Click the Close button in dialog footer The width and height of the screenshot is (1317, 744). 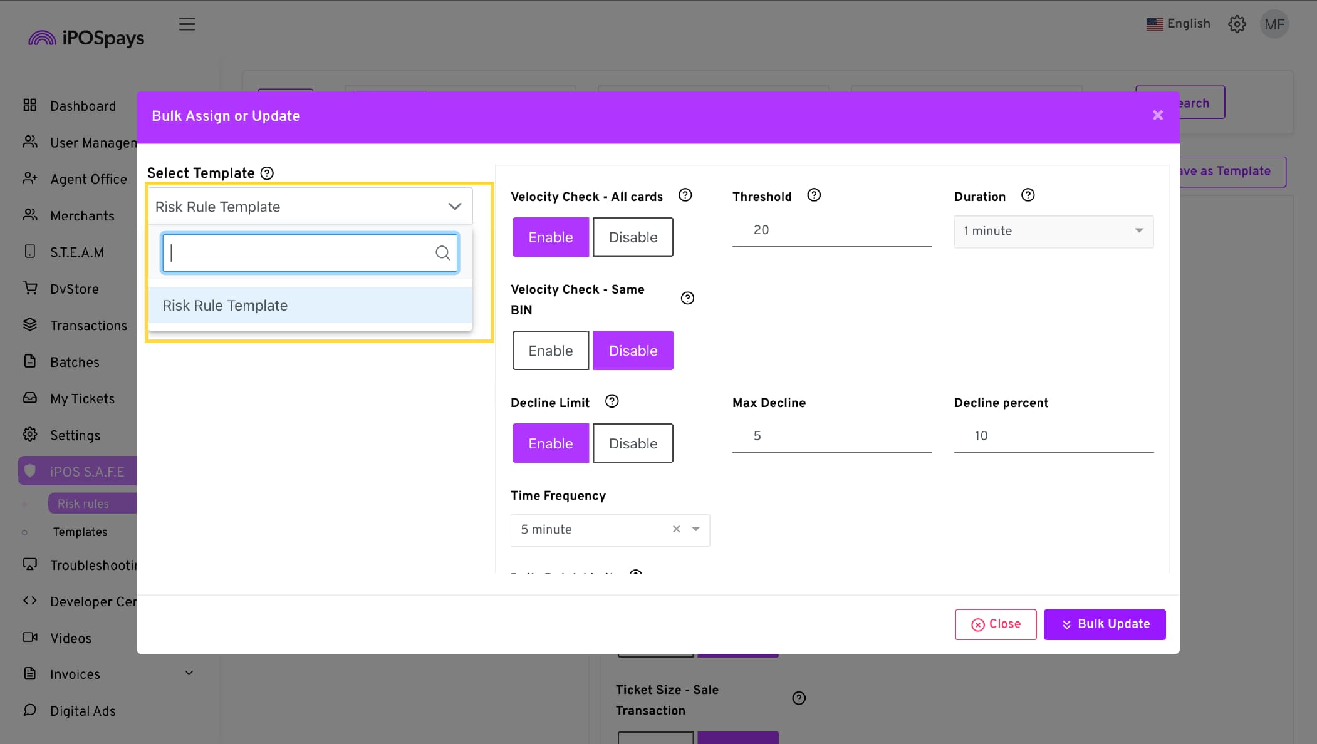click(995, 624)
